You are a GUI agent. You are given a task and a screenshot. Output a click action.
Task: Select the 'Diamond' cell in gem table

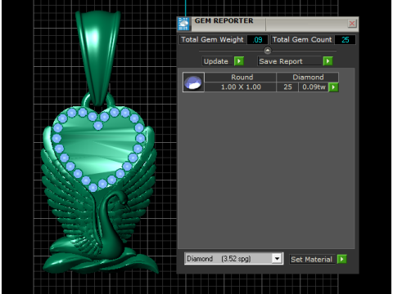(308, 78)
